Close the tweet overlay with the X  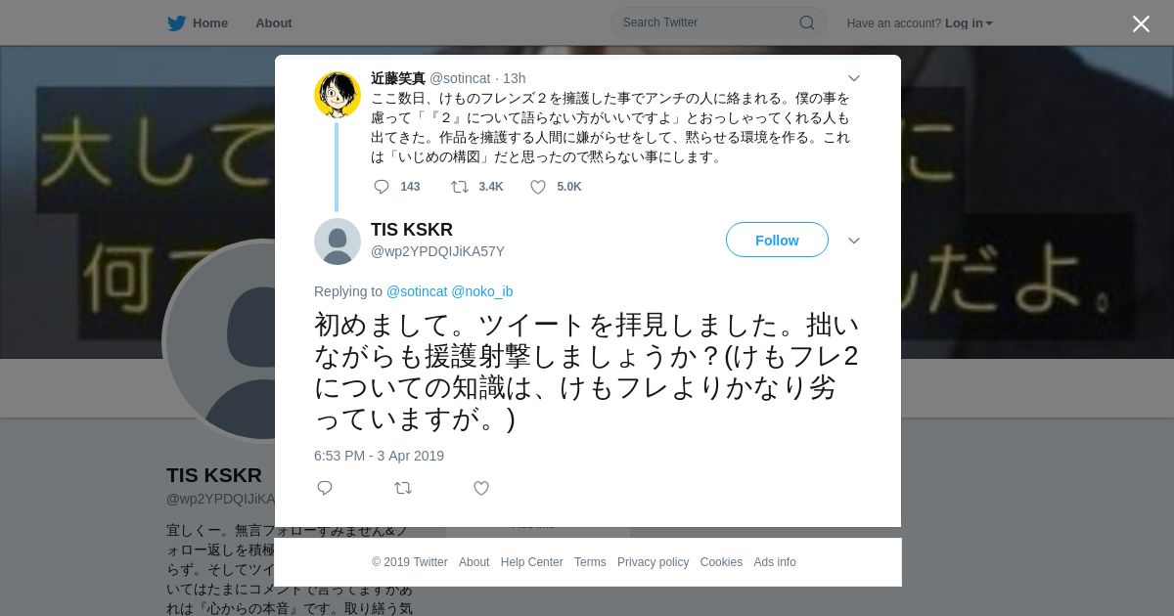click(1141, 23)
